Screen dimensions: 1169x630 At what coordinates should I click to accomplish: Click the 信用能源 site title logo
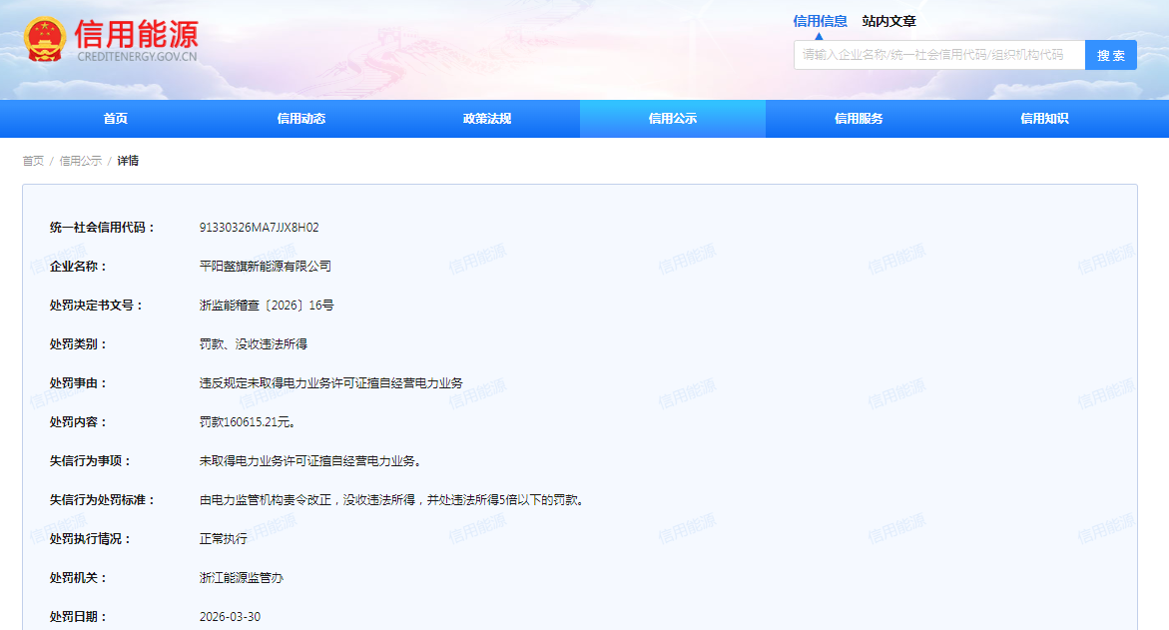136,40
